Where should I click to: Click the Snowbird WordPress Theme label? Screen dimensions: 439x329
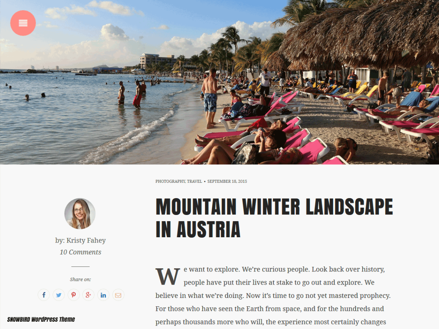[x=41, y=319]
